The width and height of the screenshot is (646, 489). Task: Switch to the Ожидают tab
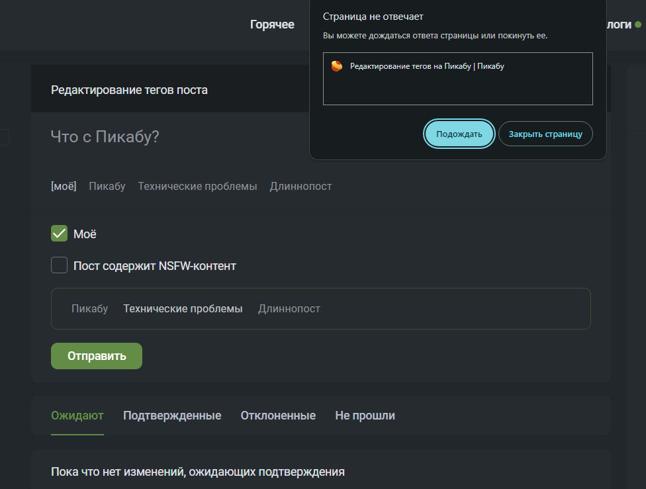click(x=77, y=416)
